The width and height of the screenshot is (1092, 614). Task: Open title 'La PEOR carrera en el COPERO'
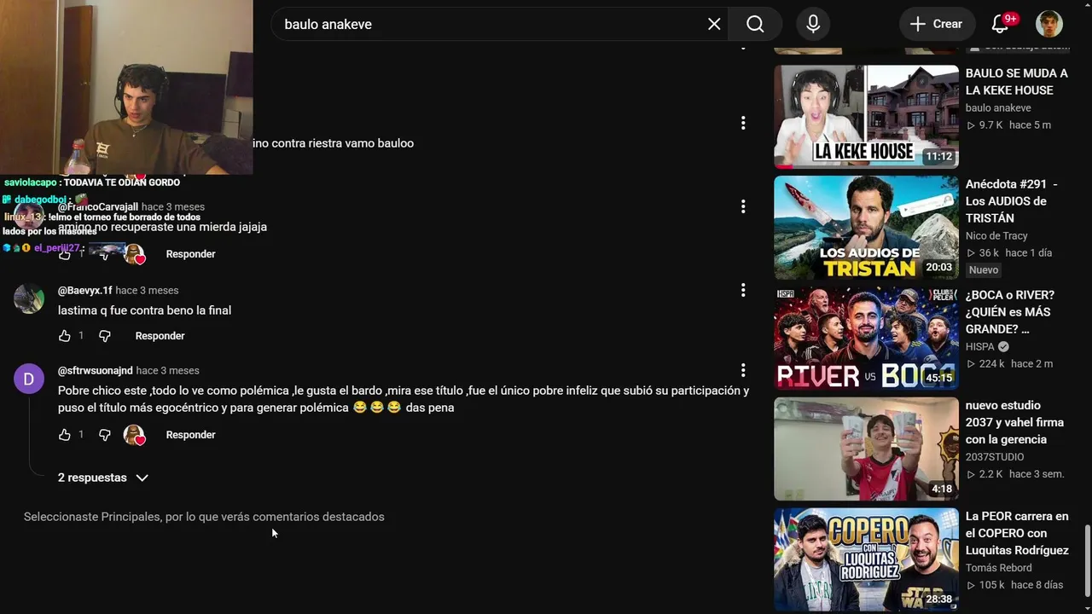click(1017, 534)
